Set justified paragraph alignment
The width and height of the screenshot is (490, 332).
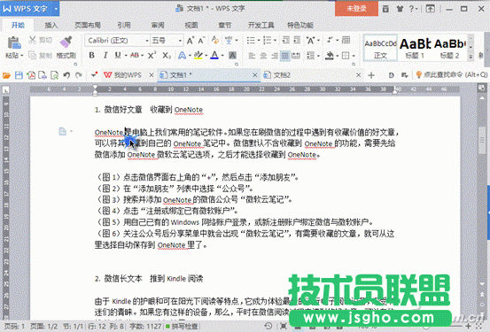[x=284, y=56]
